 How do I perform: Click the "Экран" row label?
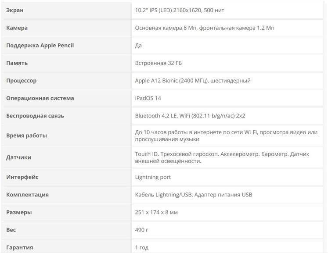coord(15,10)
